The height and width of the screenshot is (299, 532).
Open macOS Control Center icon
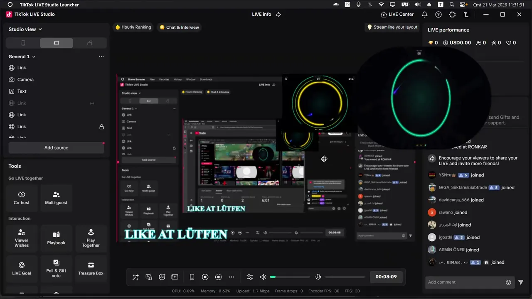click(463, 5)
